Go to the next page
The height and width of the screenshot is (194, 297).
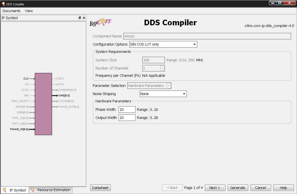pos(215,188)
